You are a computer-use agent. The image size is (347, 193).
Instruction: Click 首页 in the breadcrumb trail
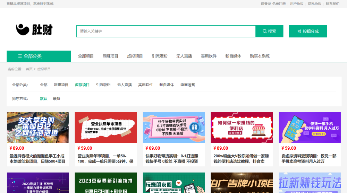tap(29, 69)
